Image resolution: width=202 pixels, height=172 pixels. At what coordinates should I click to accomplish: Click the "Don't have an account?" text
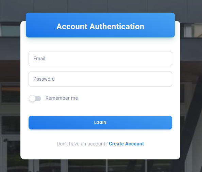click(82, 144)
